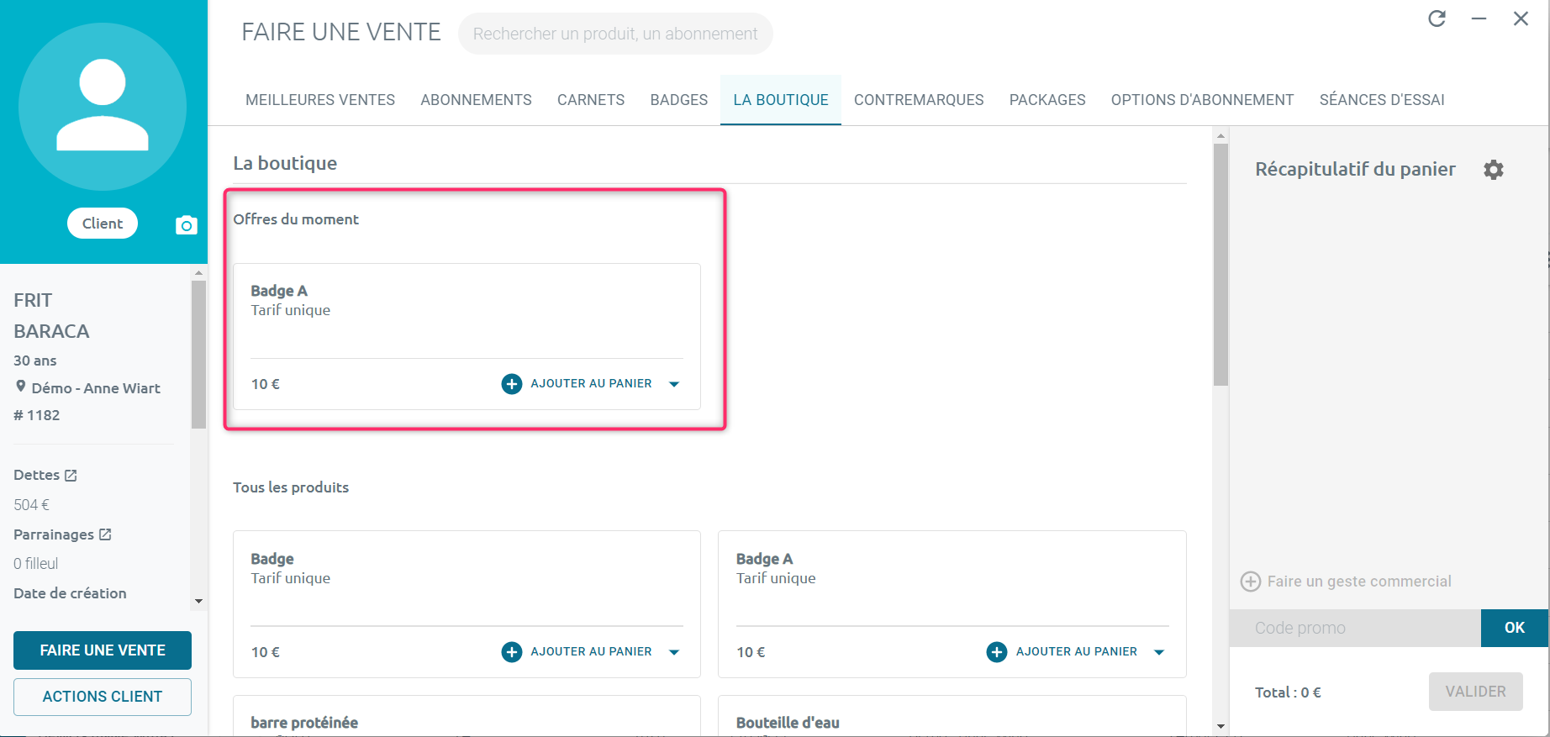Click the client panel scroll down arrow
The width and height of the screenshot is (1550, 737).
[198, 601]
